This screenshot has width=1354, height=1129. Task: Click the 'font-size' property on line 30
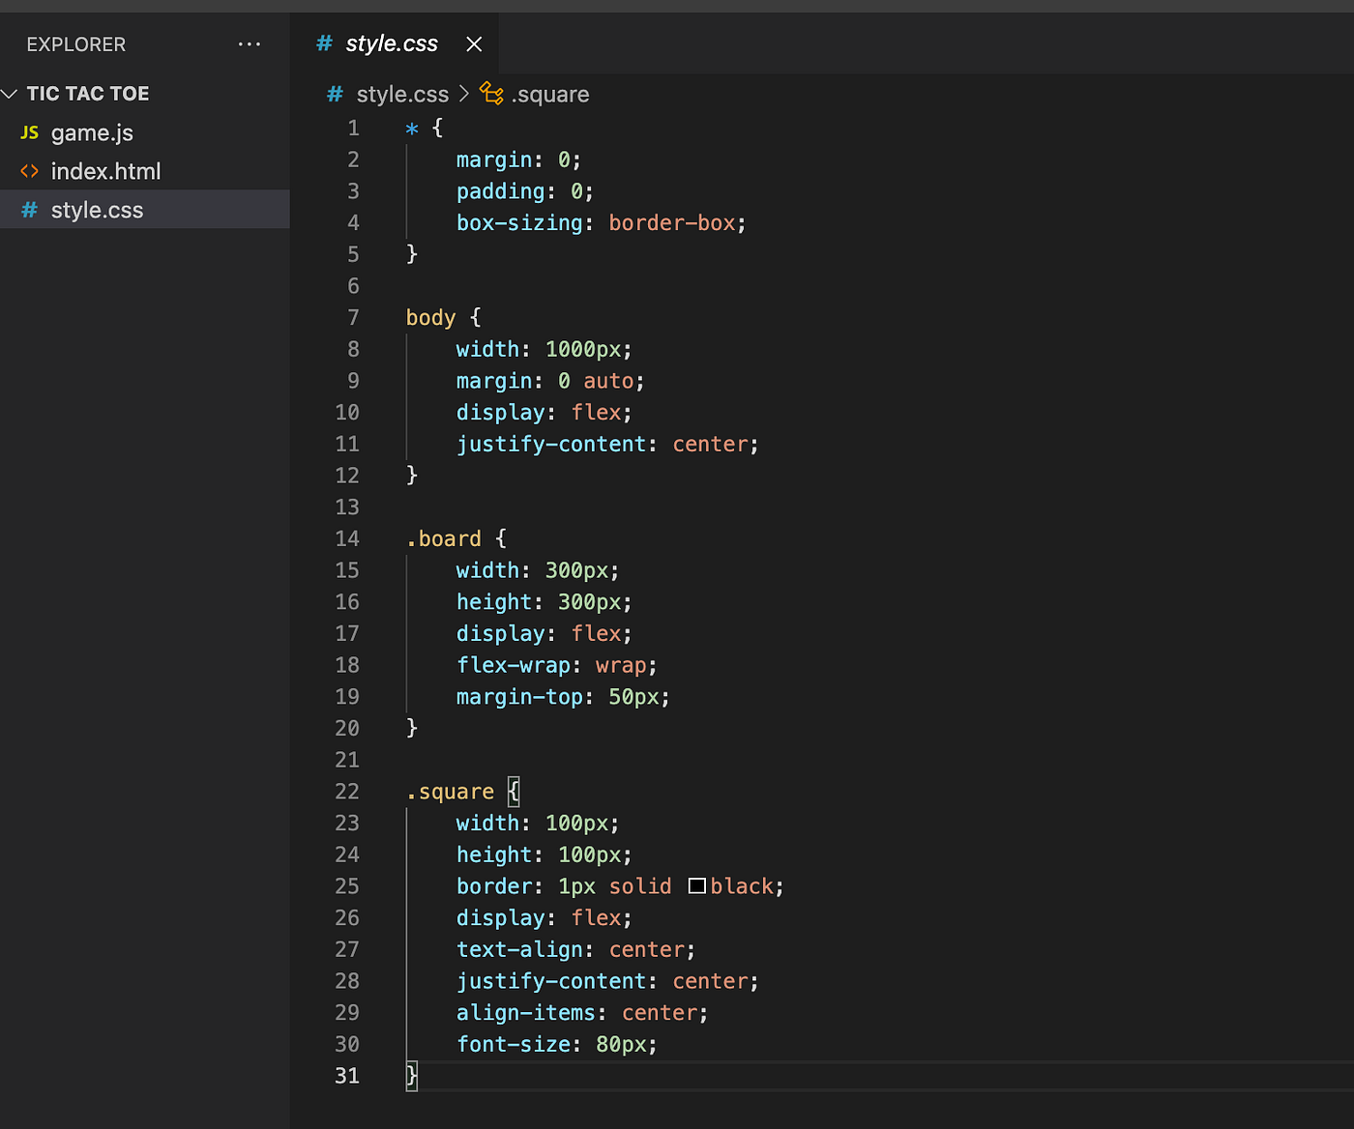(x=514, y=1044)
